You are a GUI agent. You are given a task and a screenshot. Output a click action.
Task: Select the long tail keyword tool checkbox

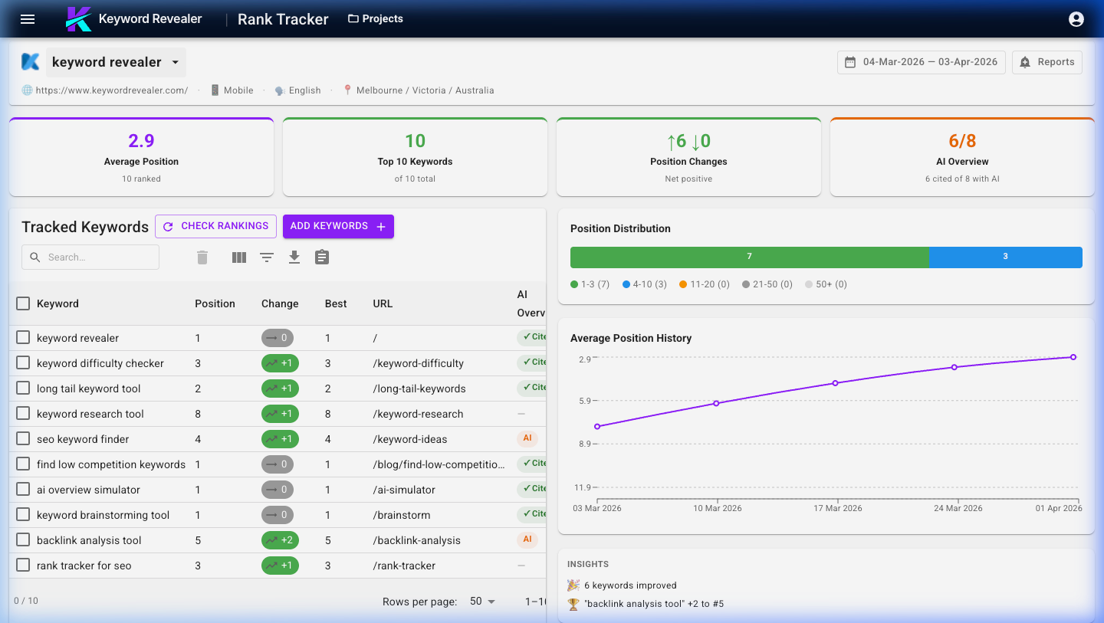pyautogui.click(x=23, y=388)
